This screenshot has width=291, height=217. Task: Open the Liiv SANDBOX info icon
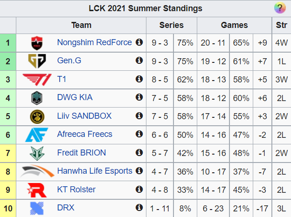tap(139, 116)
